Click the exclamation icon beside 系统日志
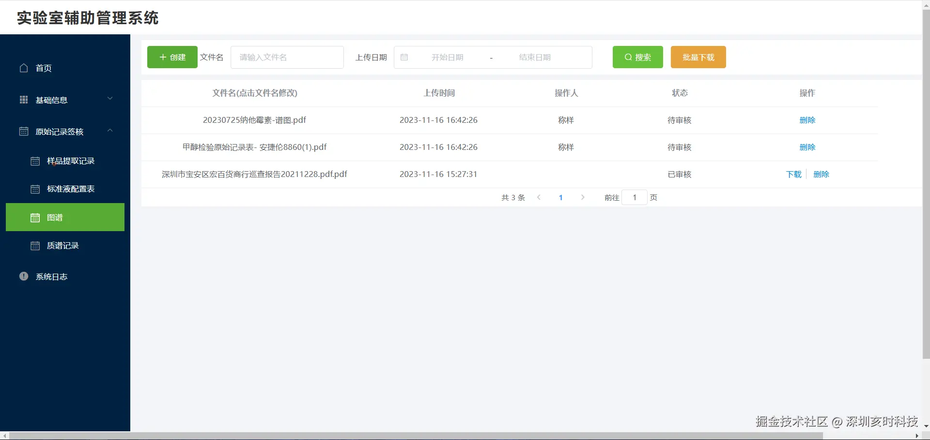Screen dimensions: 930x440 point(24,276)
